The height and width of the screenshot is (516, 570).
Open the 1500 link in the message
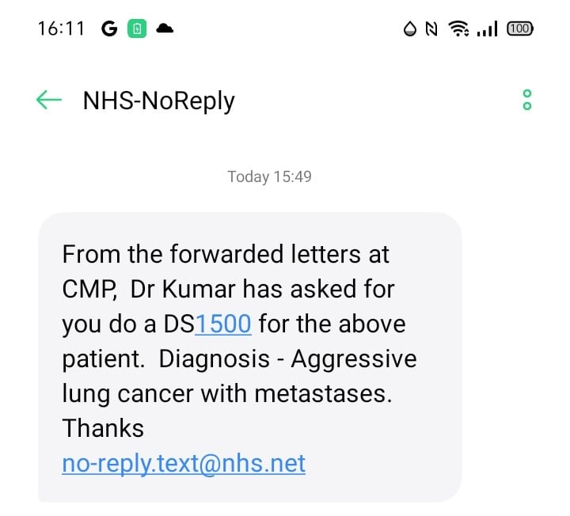(x=223, y=324)
